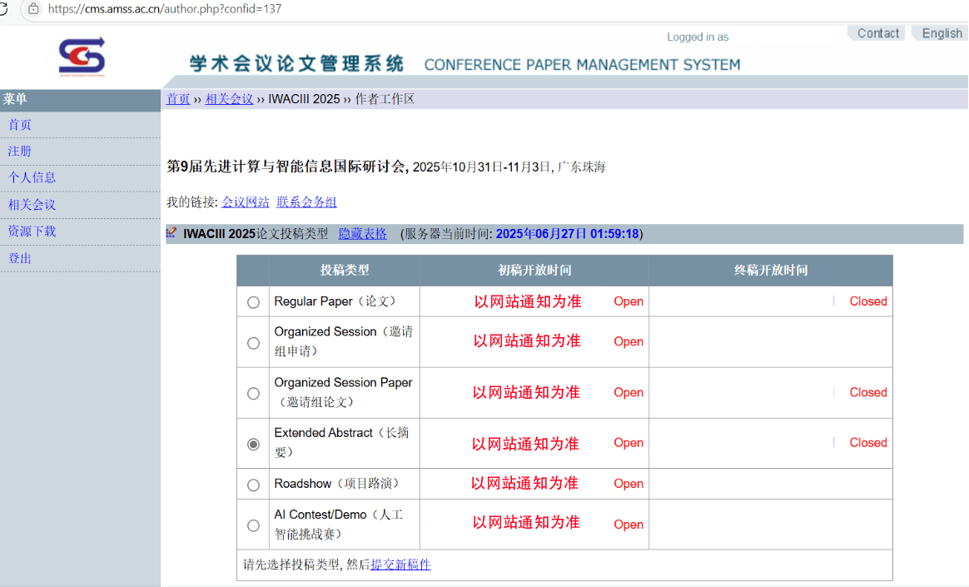This screenshot has height=587, width=969.
Task: Choose the Organized Session Paper option
Action: point(253,393)
